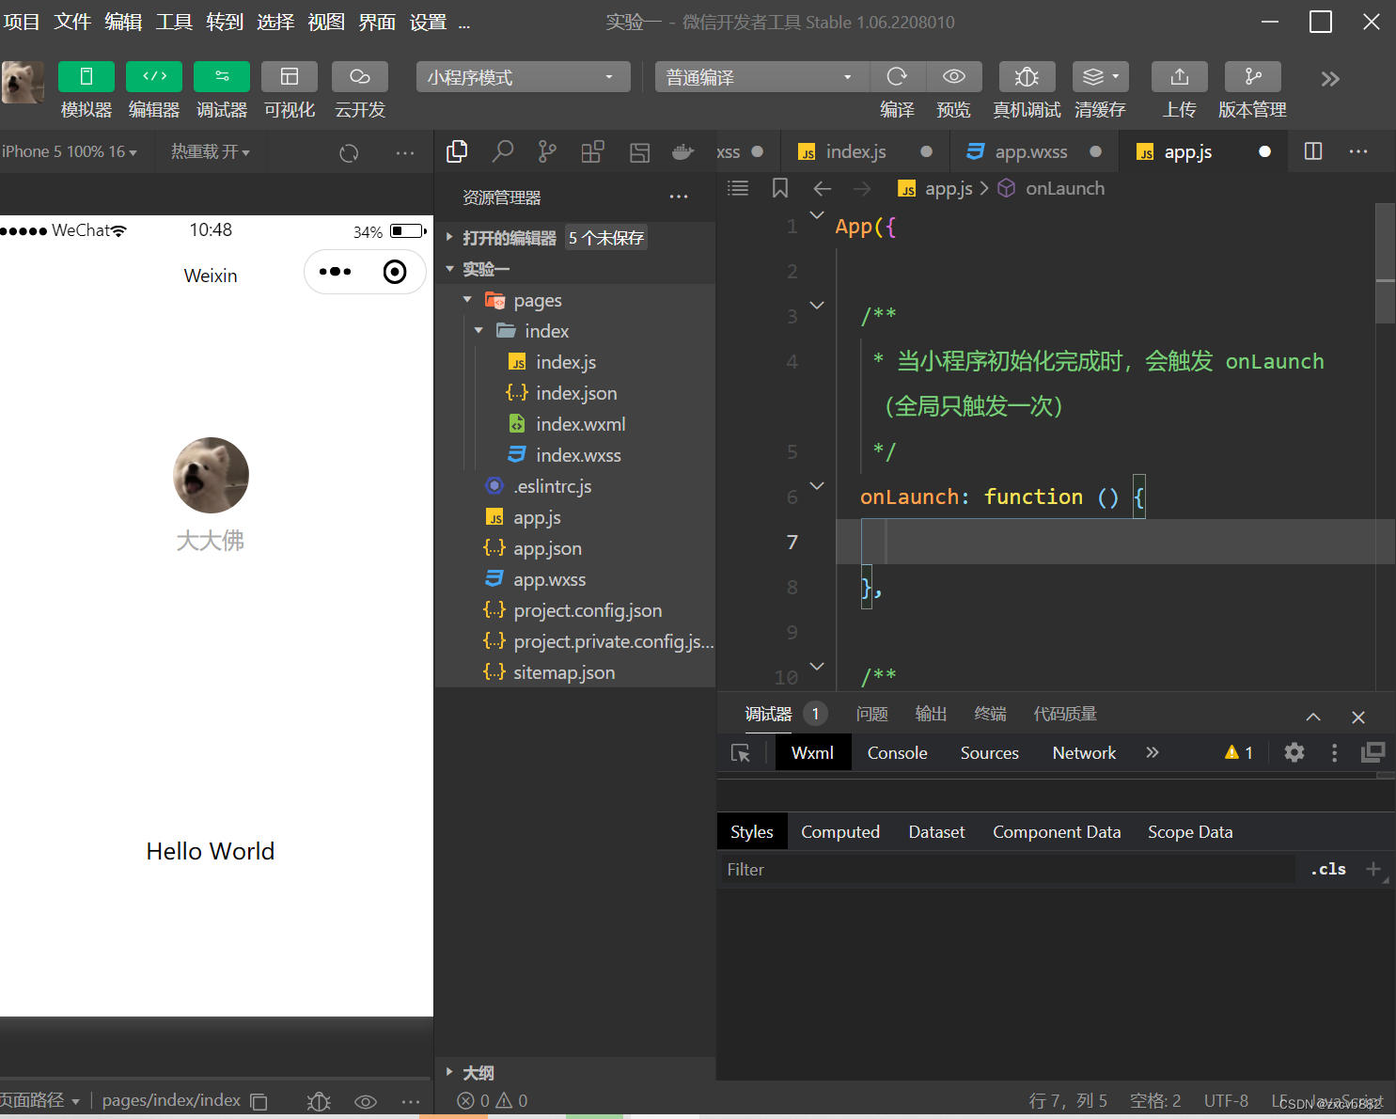Open the 工具 menu
This screenshot has height=1119, width=1396.
pyautogui.click(x=174, y=22)
